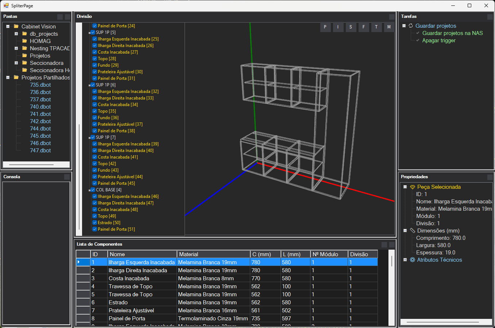This screenshot has width=495, height=328.
Task: Click the Projetos folder icon
Action: click(24, 56)
